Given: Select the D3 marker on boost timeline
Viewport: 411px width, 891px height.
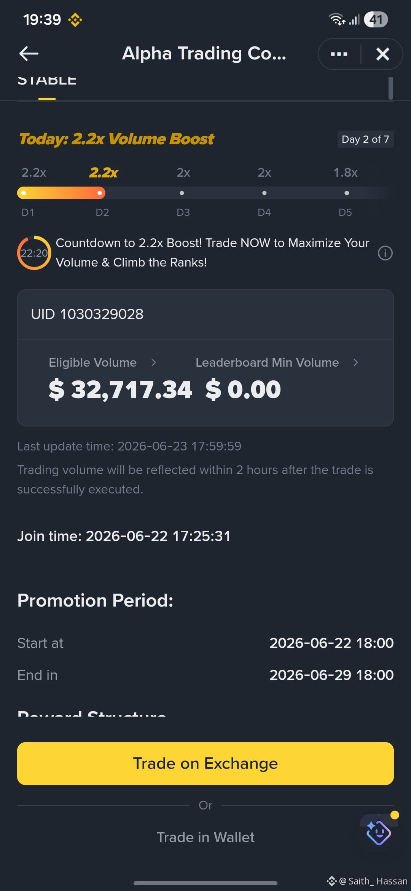Looking at the screenshot, I should [x=182, y=193].
